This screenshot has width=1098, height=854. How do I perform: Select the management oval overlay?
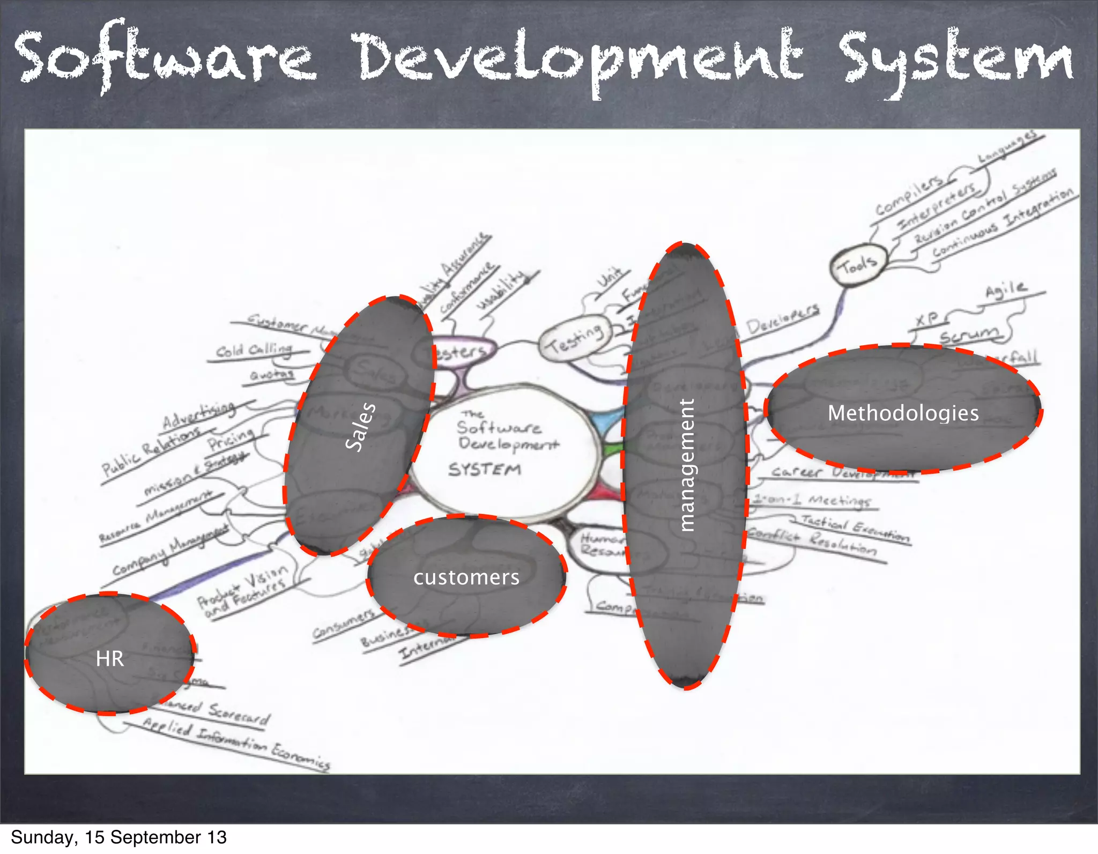pos(685,465)
